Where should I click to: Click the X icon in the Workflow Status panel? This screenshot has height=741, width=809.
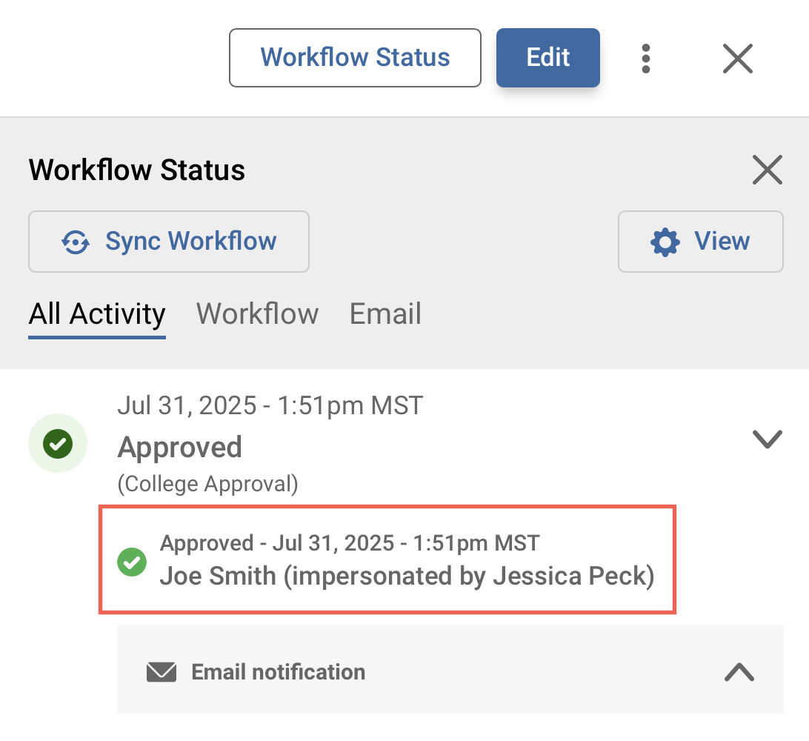point(768,170)
